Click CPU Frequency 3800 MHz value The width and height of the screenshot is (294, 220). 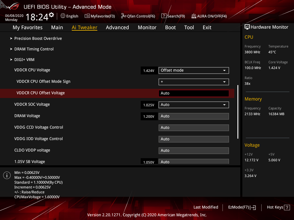252,52
